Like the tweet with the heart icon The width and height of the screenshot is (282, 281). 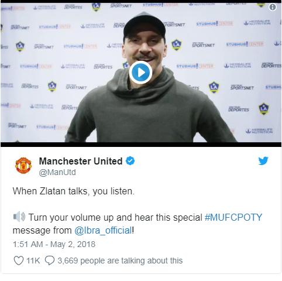19,261
